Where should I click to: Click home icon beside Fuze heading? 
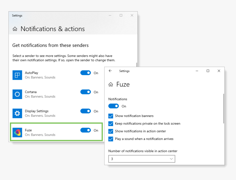point(111,84)
